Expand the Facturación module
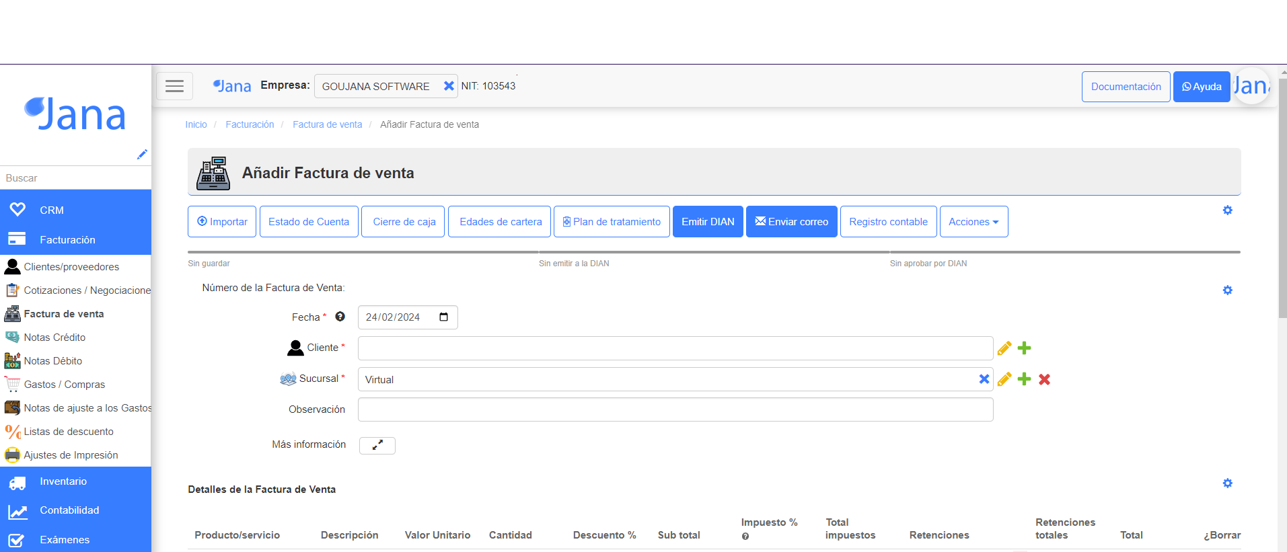This screenshot has height=552, width=1287. 75,239
